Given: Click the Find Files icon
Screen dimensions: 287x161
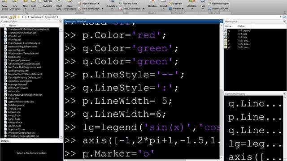Looking at the screenshot, I should click(40, 1).
